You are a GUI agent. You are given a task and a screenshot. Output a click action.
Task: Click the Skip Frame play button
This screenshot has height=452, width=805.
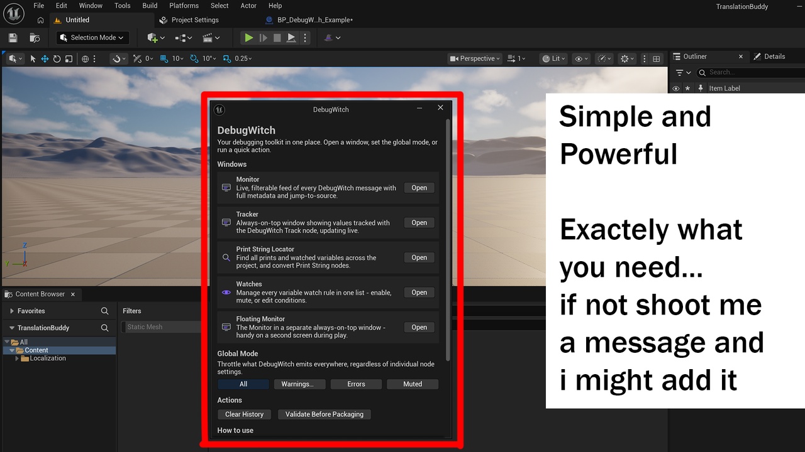263,38
